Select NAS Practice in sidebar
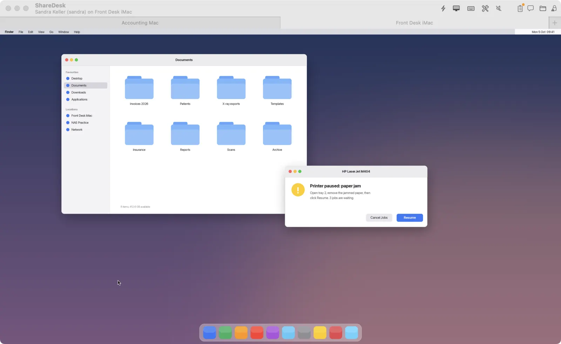This screenshot has height=344, width=561. click(86, 122)
